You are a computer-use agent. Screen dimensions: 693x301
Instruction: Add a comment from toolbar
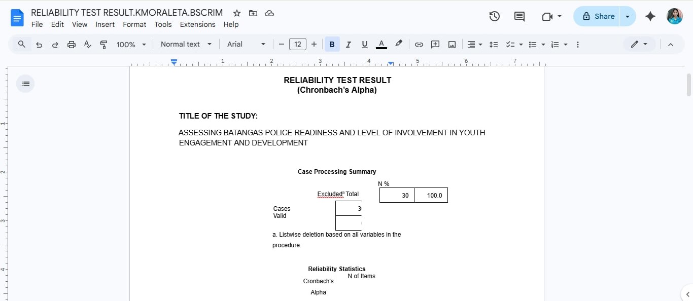pos(435,45)
